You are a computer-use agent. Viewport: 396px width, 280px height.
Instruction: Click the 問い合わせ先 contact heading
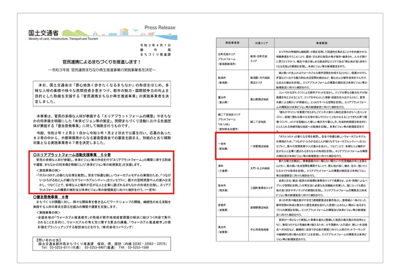tap(49, 240)
